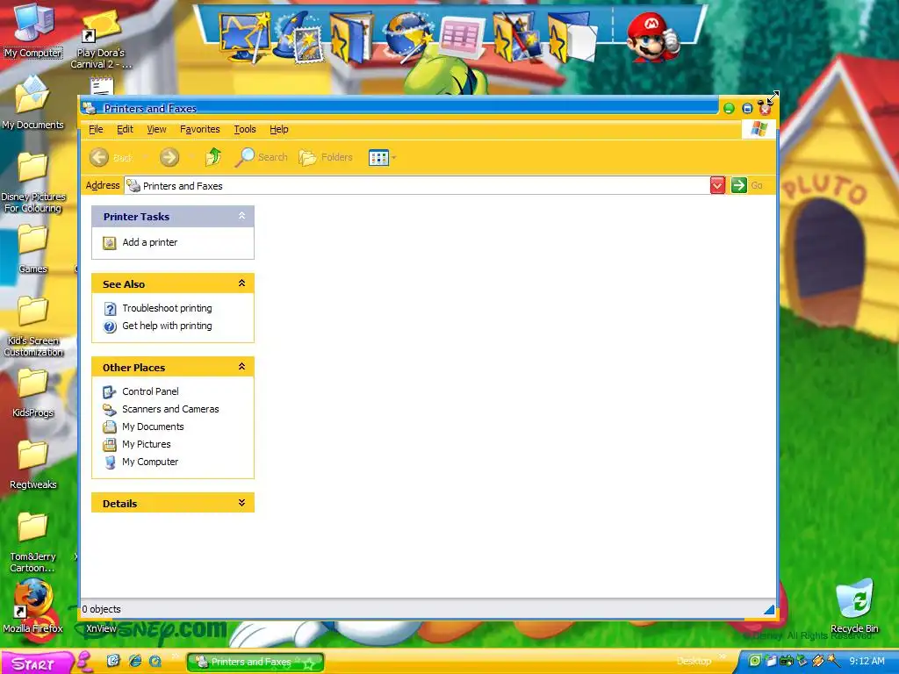
Task: Go to Control Panel link
Action: pos(150,391)
